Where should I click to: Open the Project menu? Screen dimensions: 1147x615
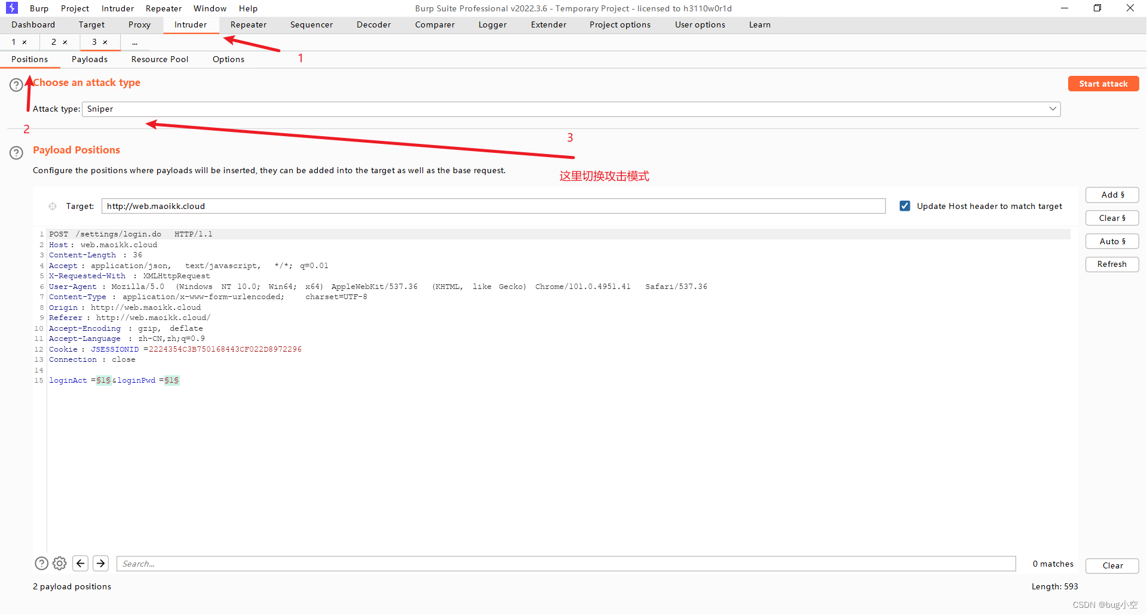75,8
